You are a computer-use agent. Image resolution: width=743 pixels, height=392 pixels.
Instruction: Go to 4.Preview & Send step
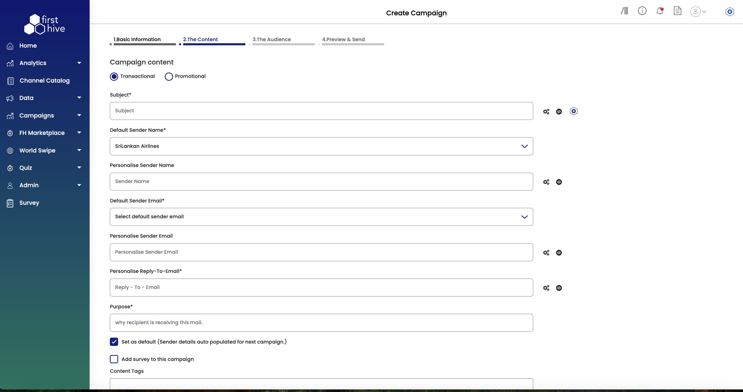pos(343,40)
